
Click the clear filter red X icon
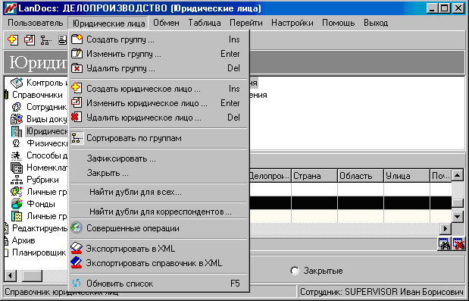click(458, 244)
